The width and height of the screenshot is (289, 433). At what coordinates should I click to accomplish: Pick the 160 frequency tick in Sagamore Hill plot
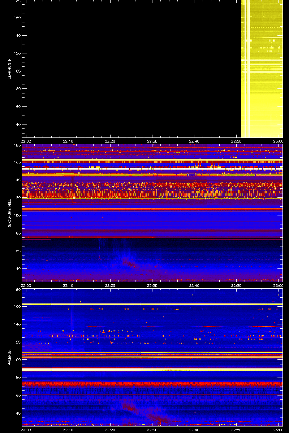[17, 162]
